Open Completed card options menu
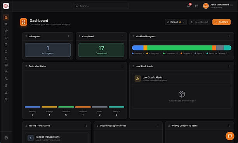The height and width of the screenshot is (143, 238). coord(122,36)
